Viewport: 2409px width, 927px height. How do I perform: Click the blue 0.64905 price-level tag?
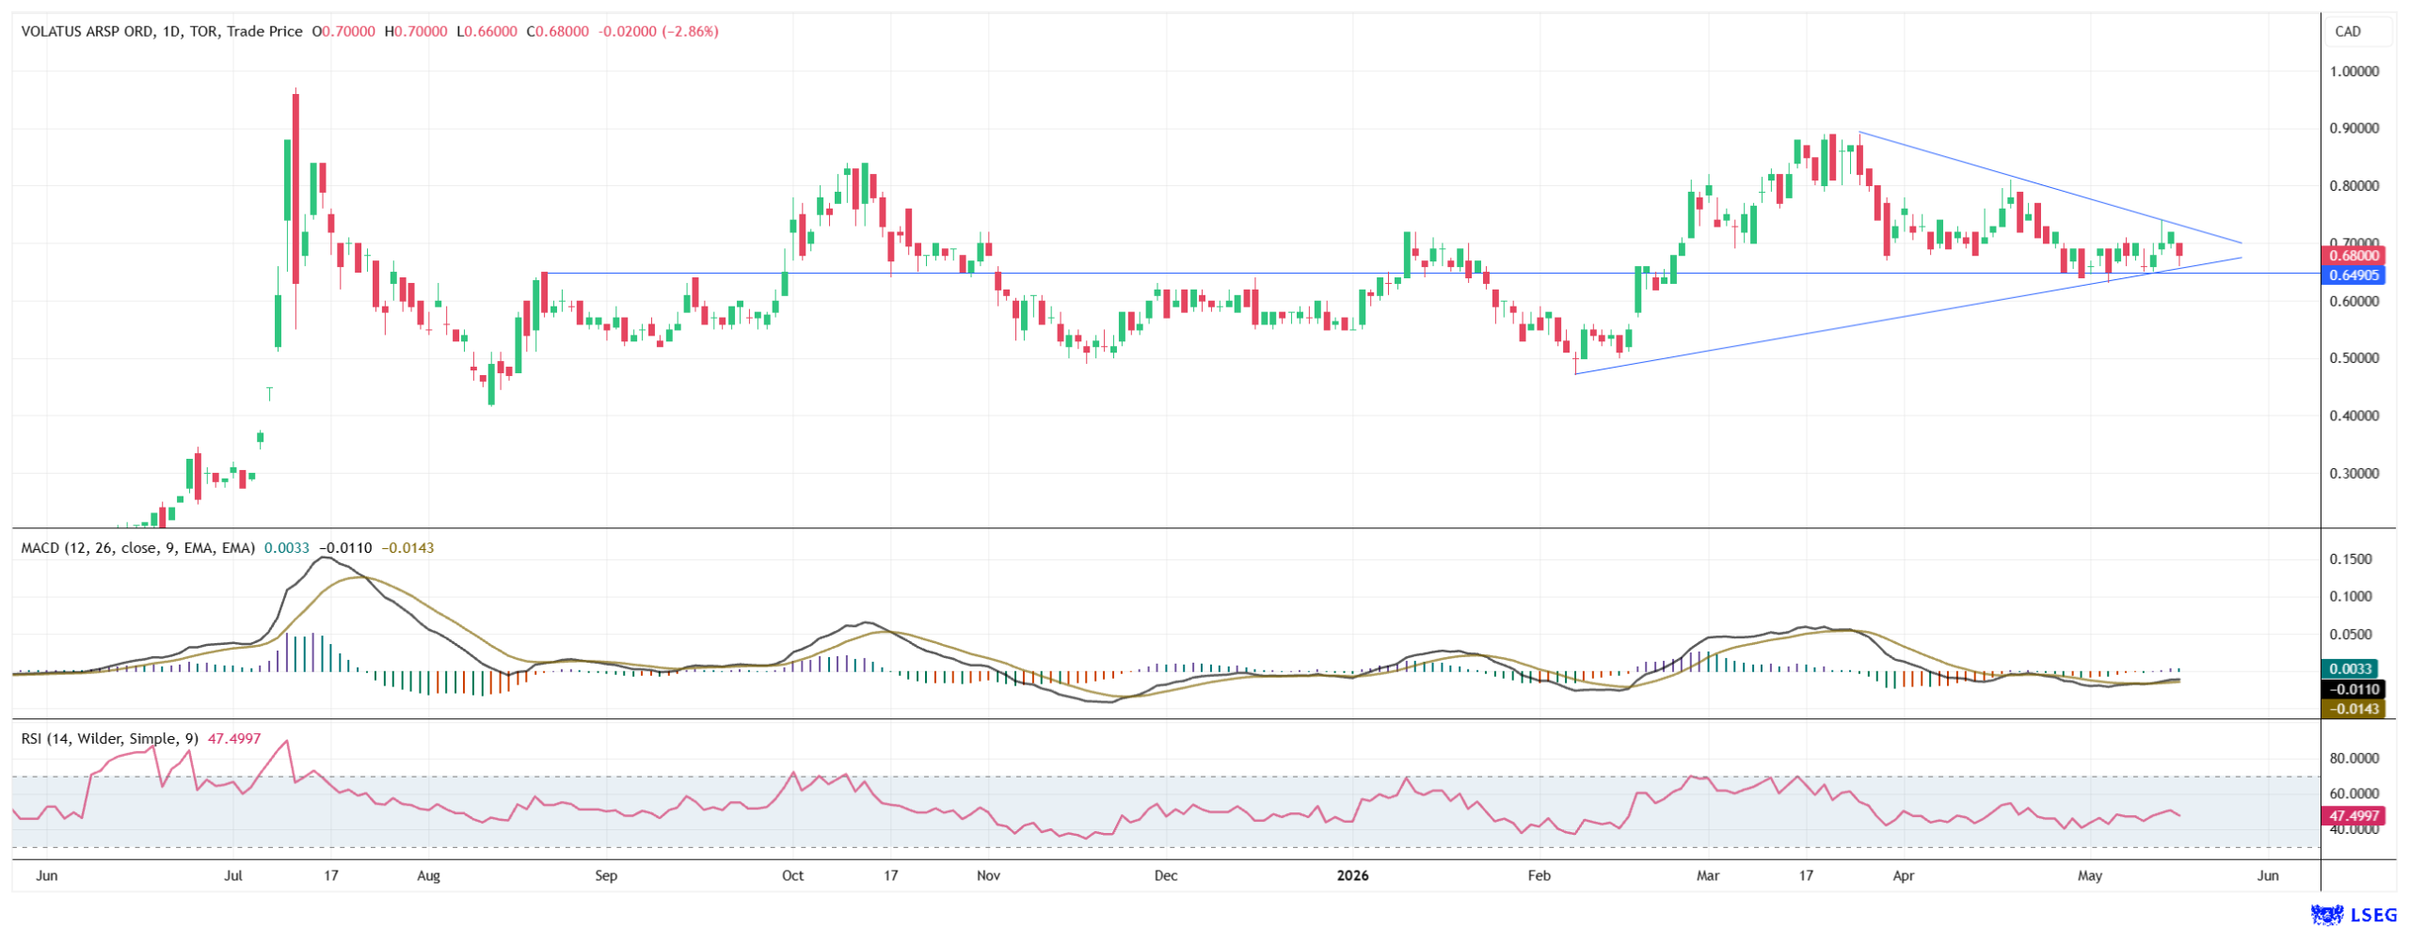click(2353, 275)
